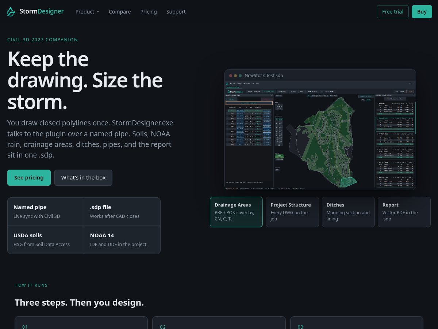
Task: Click the USDA soils feature cell
Action: pyautogui.click(x=46, y=240)
